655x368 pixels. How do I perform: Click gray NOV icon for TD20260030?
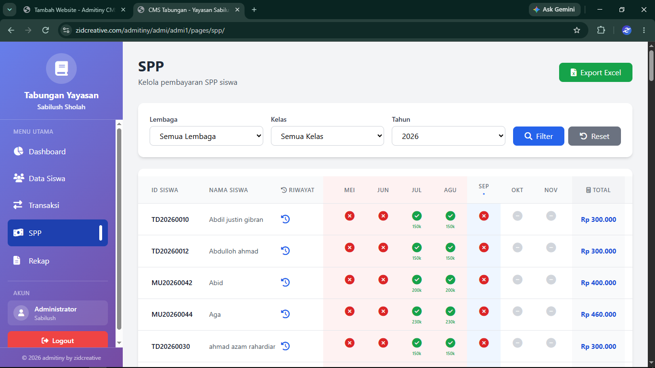[551, 343]
